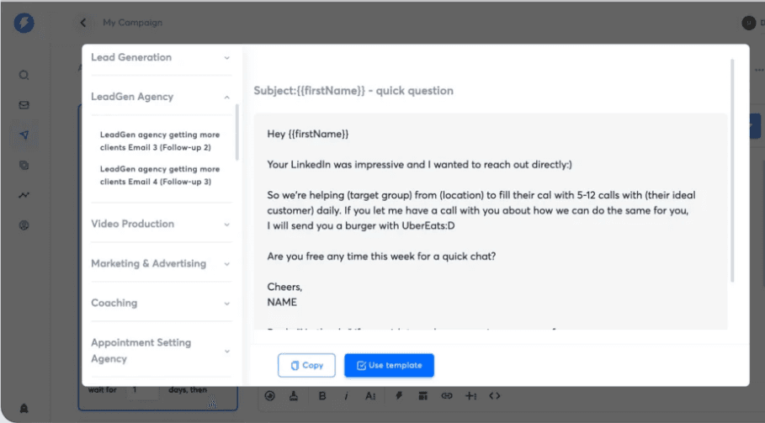Expand the Lead Generation category
The height and width of the screenshot is (423, 765).
[x=160, y=57]
